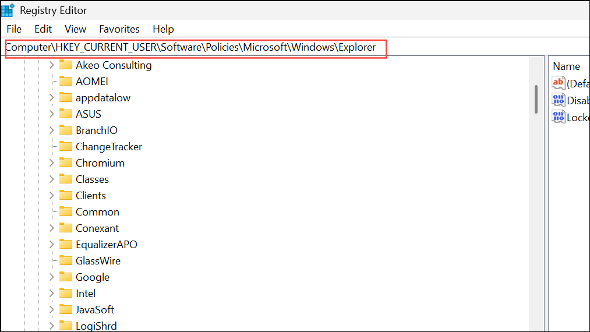Image resolution: width=590 pixels, height=332 pixels.
Task: Click the (Default) string value icon
Action: (x=559, y=83)
